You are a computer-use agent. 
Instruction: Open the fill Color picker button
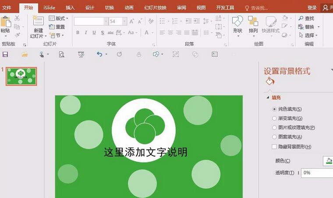point(328,161)
